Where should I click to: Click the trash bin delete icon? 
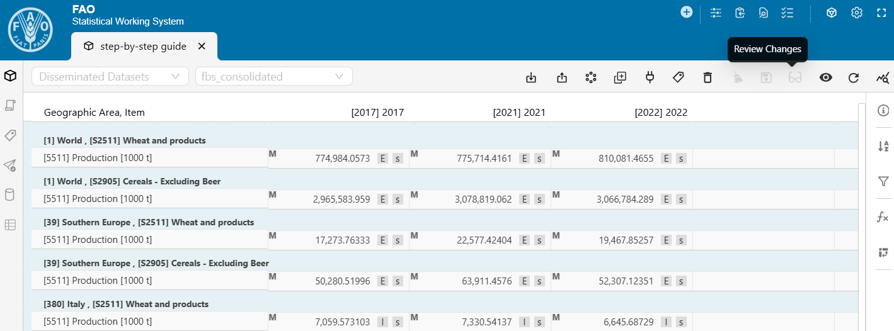[x=708, y=77]
